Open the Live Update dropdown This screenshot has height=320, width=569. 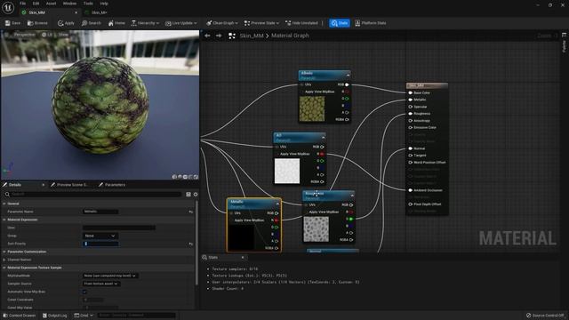coord(181,23)
